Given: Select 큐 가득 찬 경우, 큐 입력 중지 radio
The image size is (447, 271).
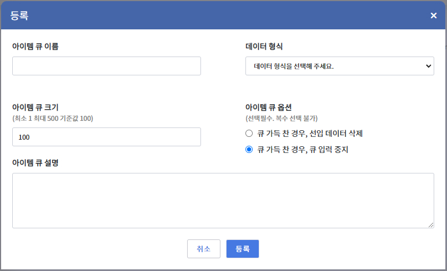Looking at the screenshot, I should click(249, 150).
